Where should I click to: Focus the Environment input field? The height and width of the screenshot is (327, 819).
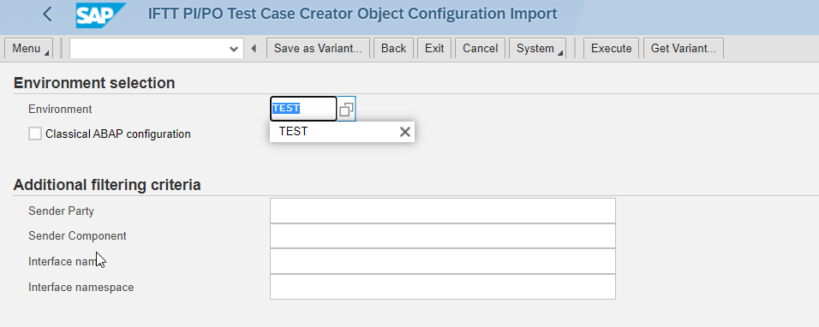(x=303, y=109)
